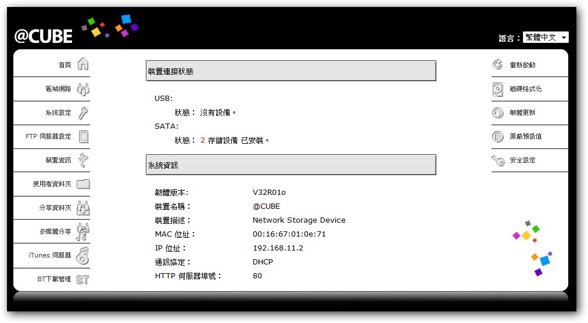Click the music note multimedia icon
The image size is (588, 323).
[x=83, y=232]
